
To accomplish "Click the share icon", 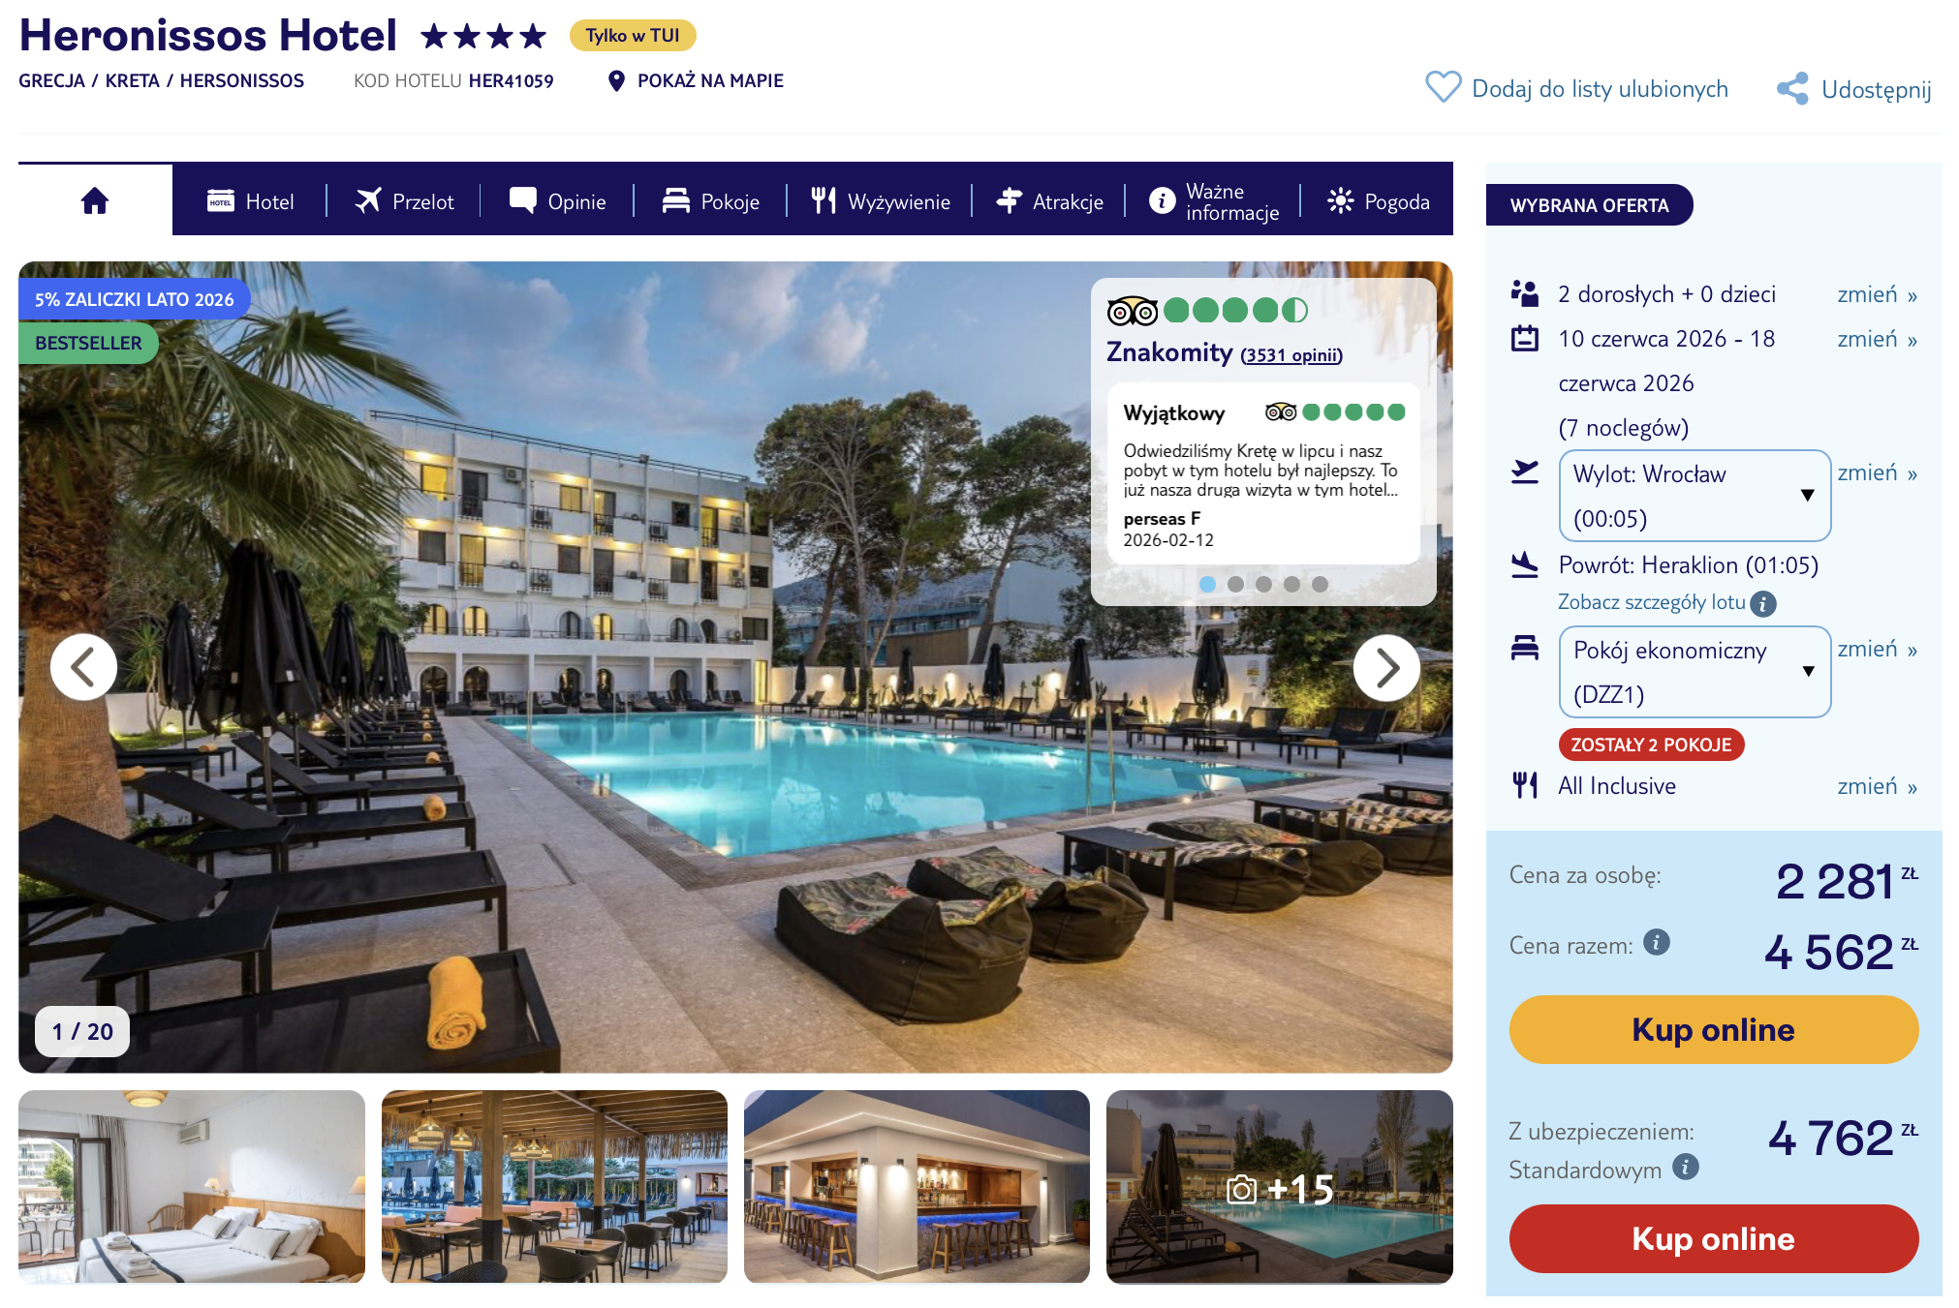I will tap(1792, 88).
